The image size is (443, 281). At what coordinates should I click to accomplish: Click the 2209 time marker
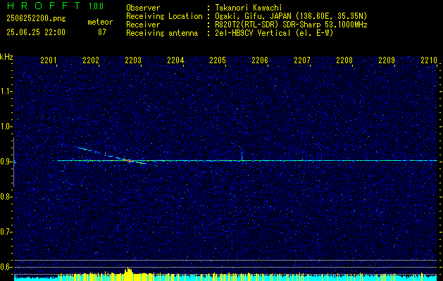tap(387, 60)
